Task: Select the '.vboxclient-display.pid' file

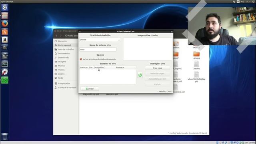Action: [196, 77]
